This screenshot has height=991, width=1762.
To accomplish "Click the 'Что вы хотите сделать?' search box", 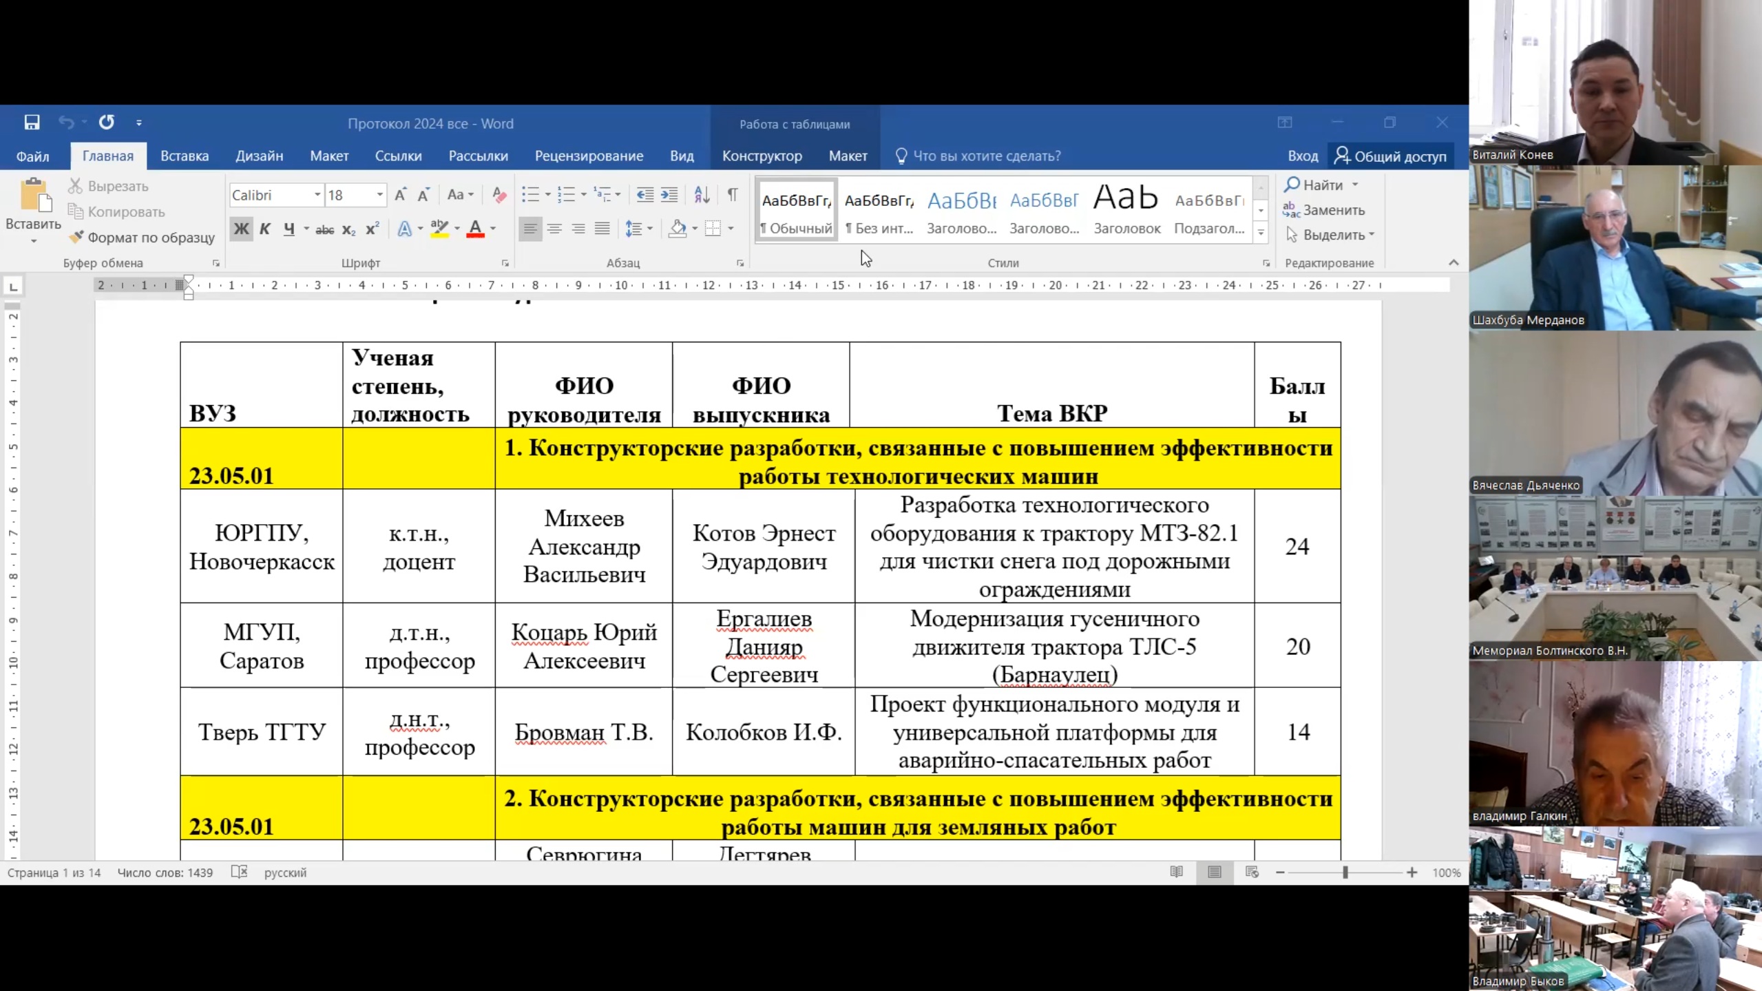I will coord(978,156).
